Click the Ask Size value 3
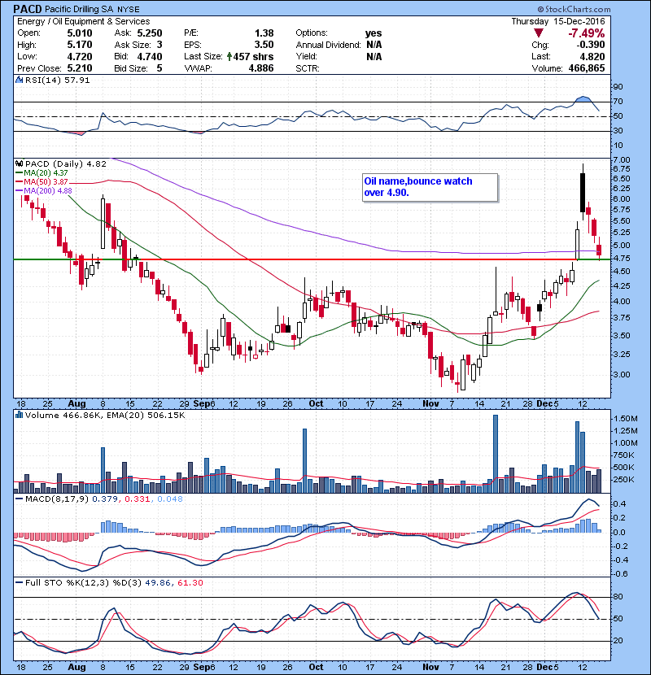 click(159, 45)
